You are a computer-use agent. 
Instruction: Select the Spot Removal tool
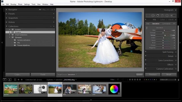(x=153, y=15)
